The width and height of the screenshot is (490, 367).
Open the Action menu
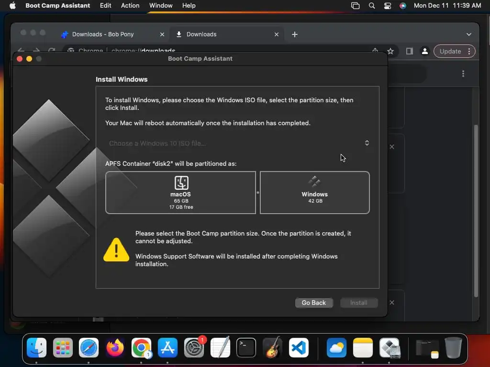click(x=130, y=5)
